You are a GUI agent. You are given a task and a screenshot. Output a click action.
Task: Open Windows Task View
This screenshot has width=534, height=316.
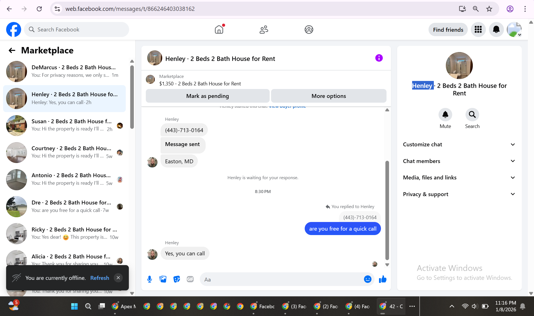point(102,306)
